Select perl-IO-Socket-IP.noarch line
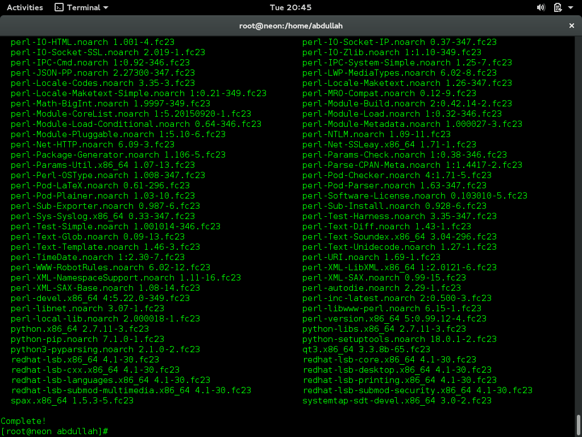Screen dimensions: 582x437 (x=400, y=42)
